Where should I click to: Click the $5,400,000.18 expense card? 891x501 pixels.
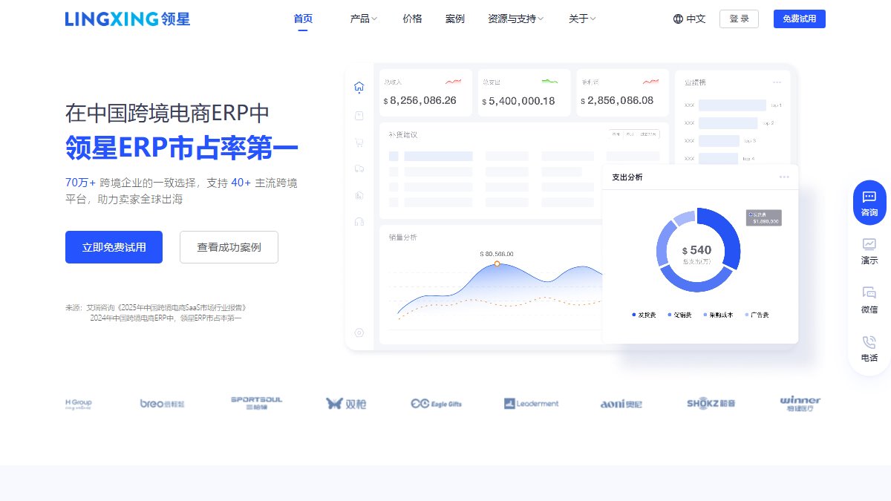(523, 93)
